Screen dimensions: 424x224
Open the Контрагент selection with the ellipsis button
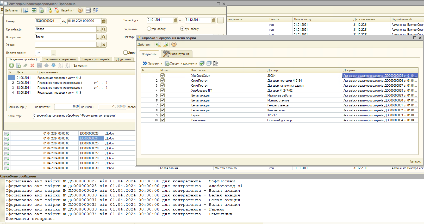99,37
